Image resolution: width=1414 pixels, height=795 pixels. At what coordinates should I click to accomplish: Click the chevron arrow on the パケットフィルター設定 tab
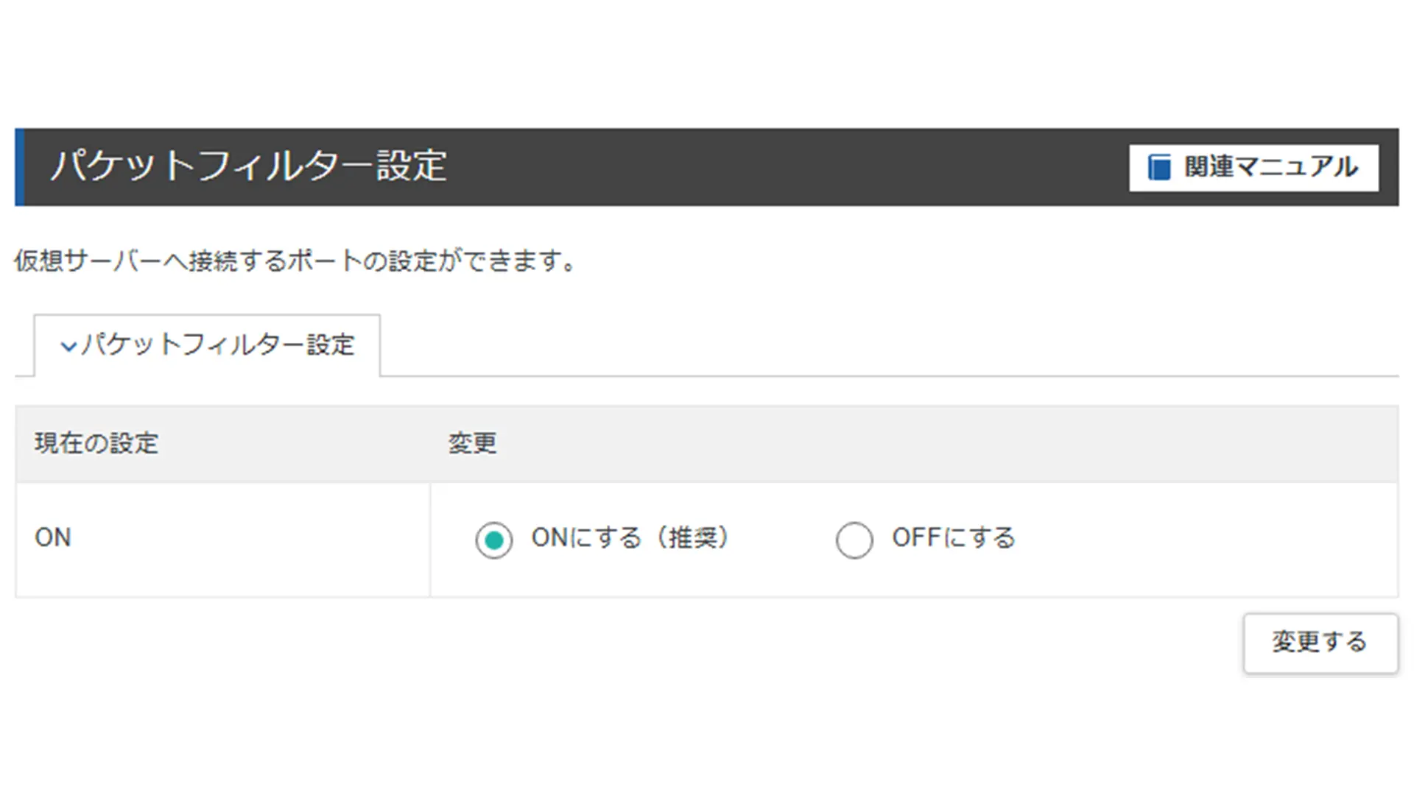(x=68, y=346)
